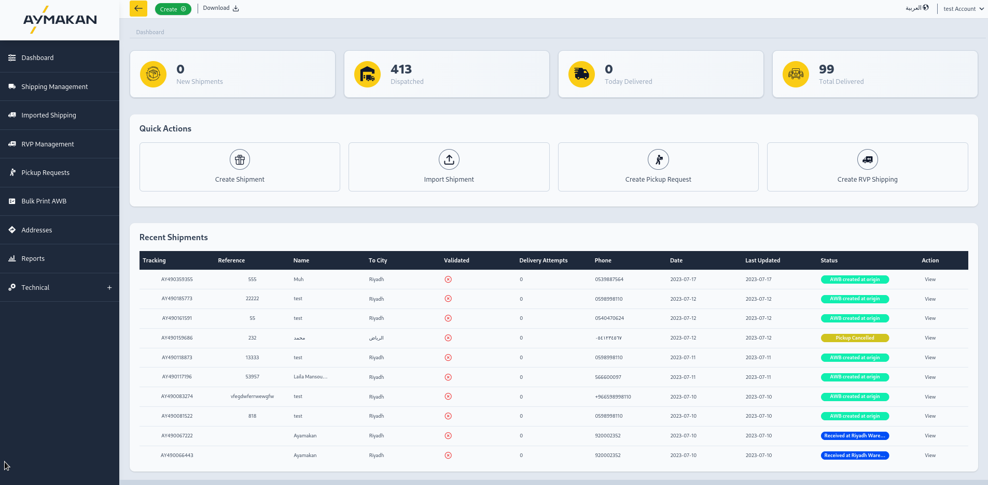Image resolution: width=988 pixels, height=485 pixels.
Task: Click the Pickup Cancelled yellow status badge
Action: 855,338
